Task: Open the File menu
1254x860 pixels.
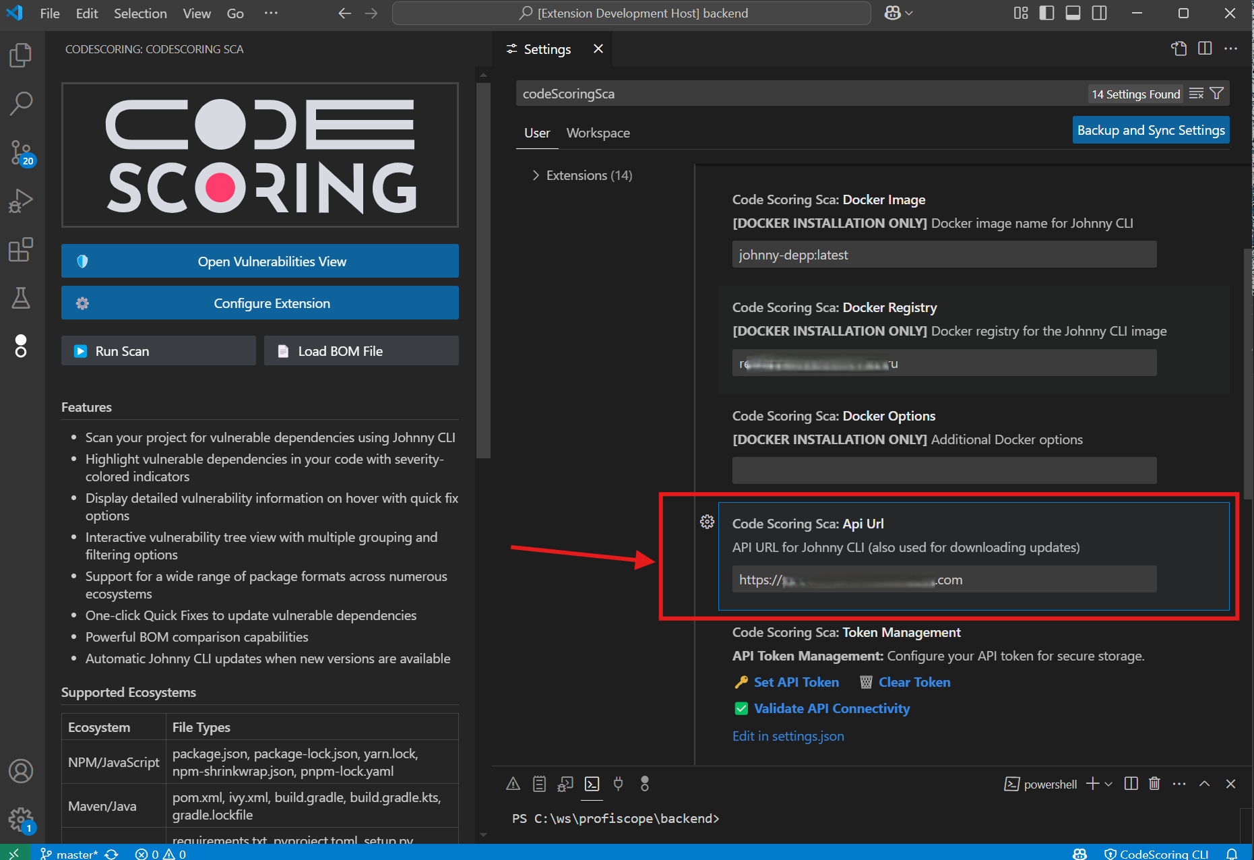Action: pos(50,13)
